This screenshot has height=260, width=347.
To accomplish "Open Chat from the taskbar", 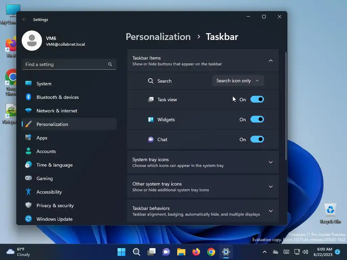I will click(x=166, y=252).
